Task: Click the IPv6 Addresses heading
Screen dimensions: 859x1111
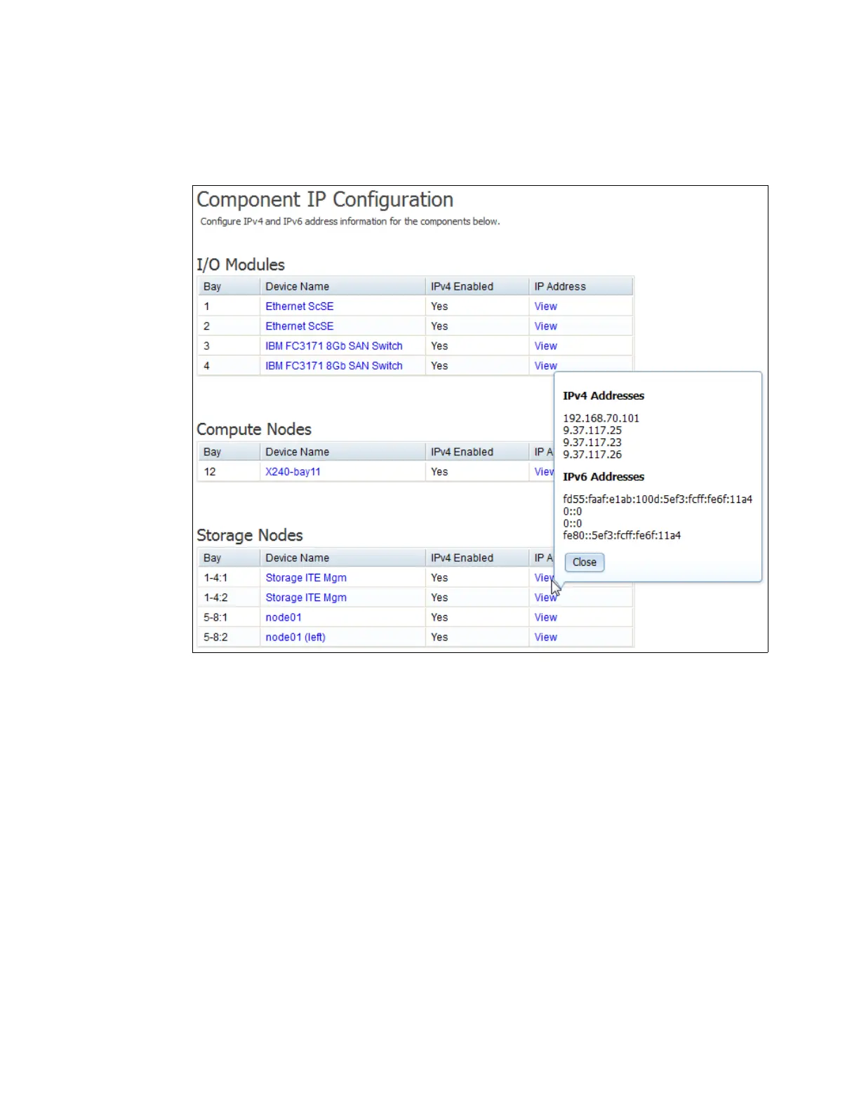Action: tap(604, 476)
